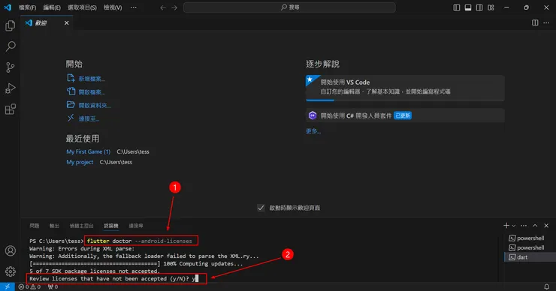Image resolution: width=556 pixels, height=291 pixels.
Task: Click the walkthrough progress bar under VS Code
Action: pyautogui.click(x=405, y=100)
